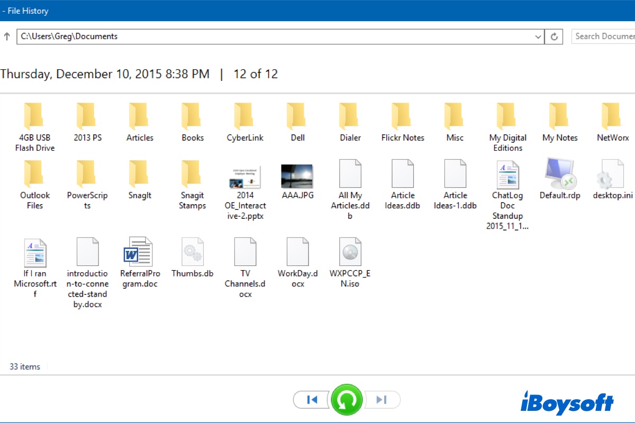Refresh the current folder view
The width and height of the screenshot is (635, 423).
[554, 36]
